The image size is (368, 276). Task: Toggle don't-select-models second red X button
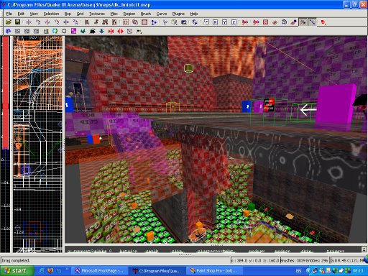tap(256, 22)
